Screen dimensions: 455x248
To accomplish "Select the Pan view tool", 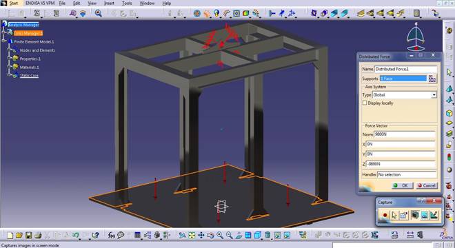I will click(201, 235).
